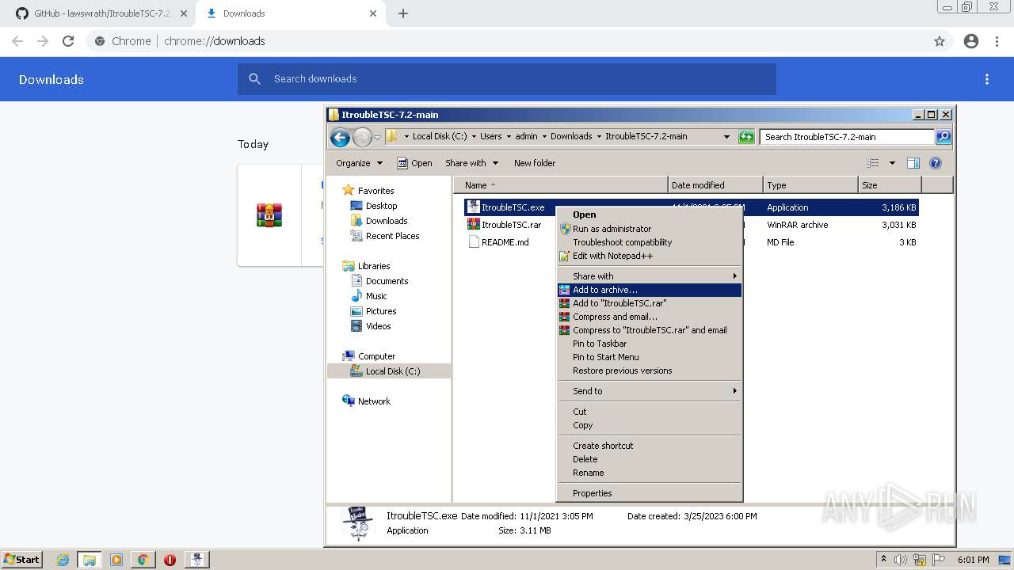Choose Delete in context menu
1014x570 pixels.
(650, 459)
